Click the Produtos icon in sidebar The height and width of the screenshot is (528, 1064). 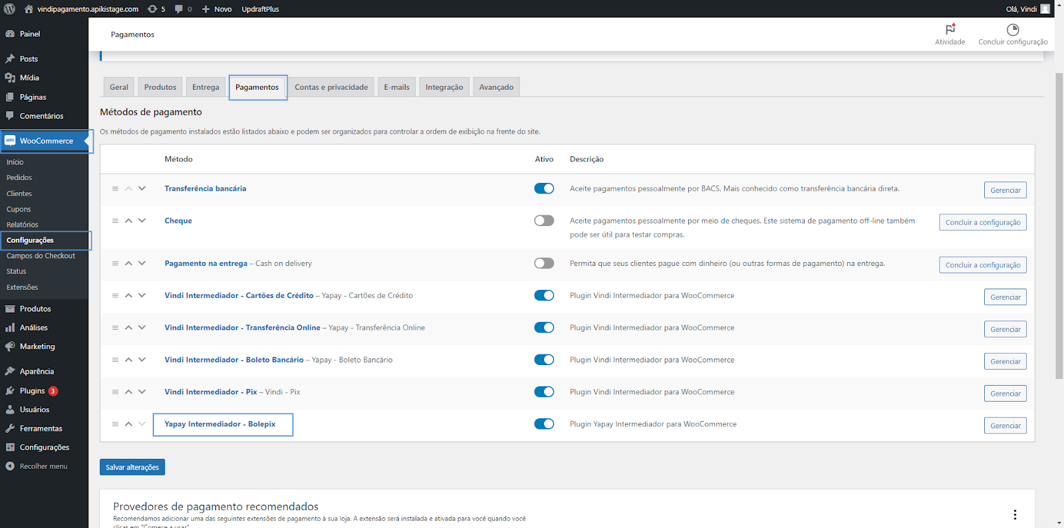pyautogui.click(x=10, y=309)
